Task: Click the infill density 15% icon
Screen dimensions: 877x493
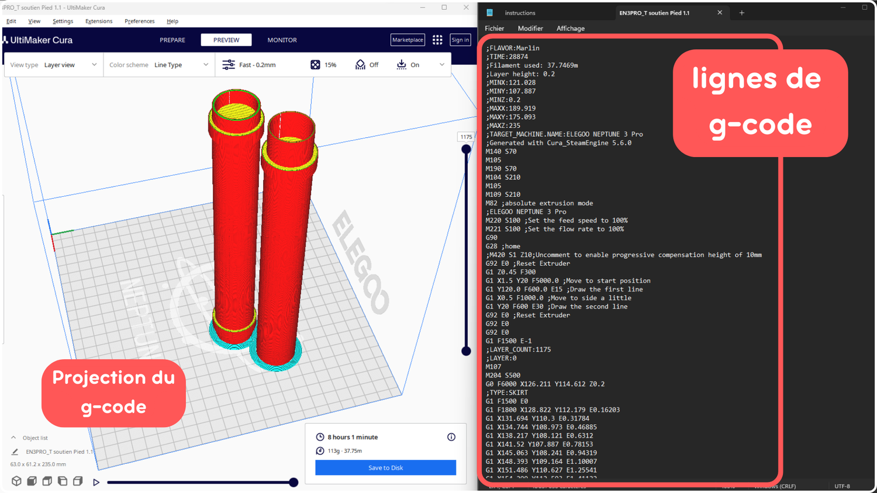Action: (316, 64)
